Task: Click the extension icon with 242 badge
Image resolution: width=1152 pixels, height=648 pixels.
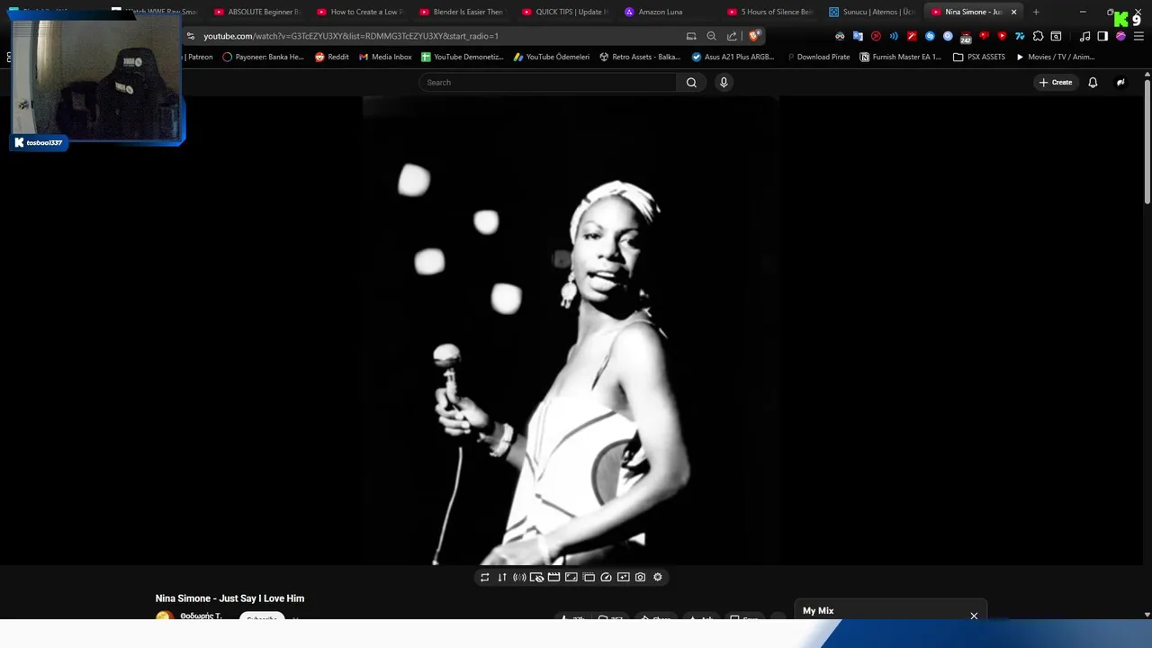Action: (x=966, y=37)
